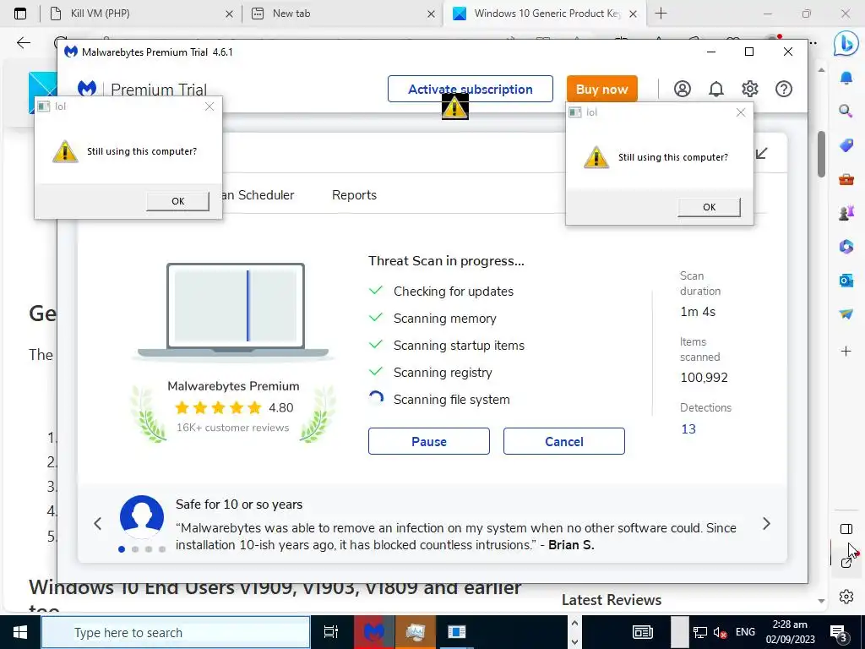Image resolution: width=865 pixels, height=649 pixels.
Task: Open Drop paper plane icon in sidebar
Action: (846, 314)
